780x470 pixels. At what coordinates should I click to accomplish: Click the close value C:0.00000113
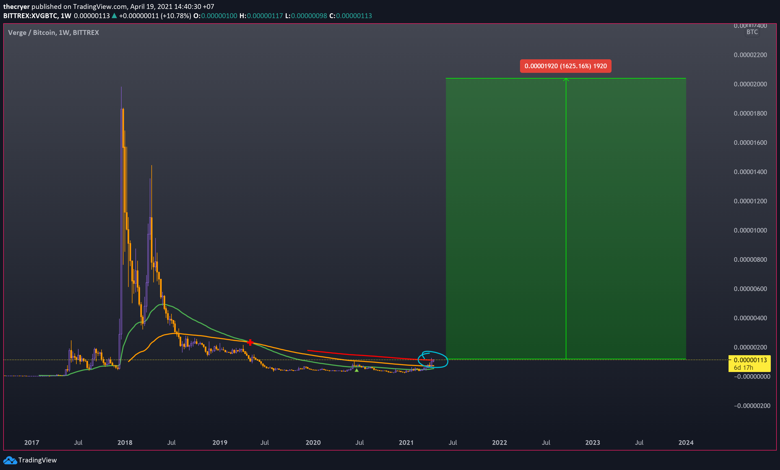click(351, 16)
